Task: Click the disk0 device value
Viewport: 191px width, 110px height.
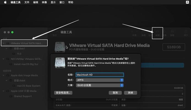Action: [180, 105]
